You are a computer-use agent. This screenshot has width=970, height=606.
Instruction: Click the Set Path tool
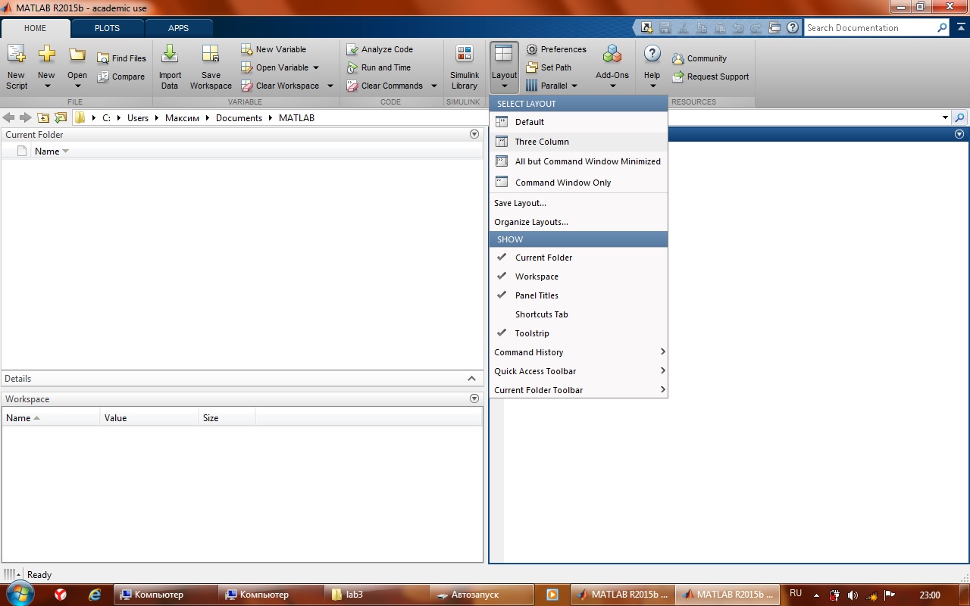click(549, 67)
